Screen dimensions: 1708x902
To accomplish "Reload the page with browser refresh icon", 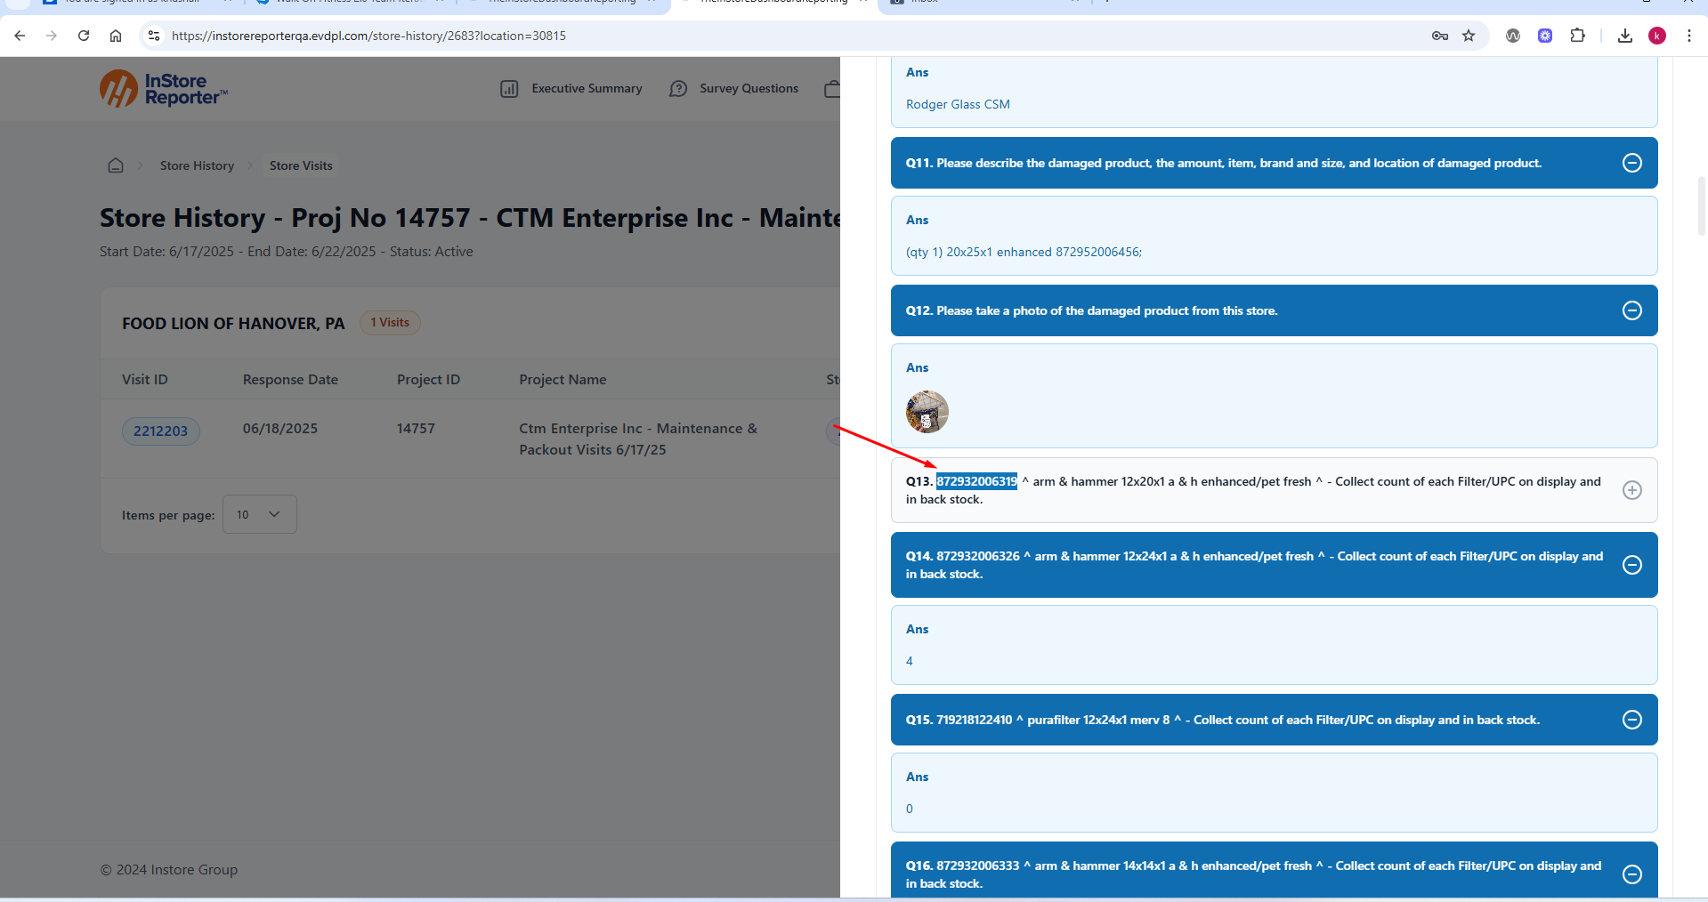I will [84, 36].
